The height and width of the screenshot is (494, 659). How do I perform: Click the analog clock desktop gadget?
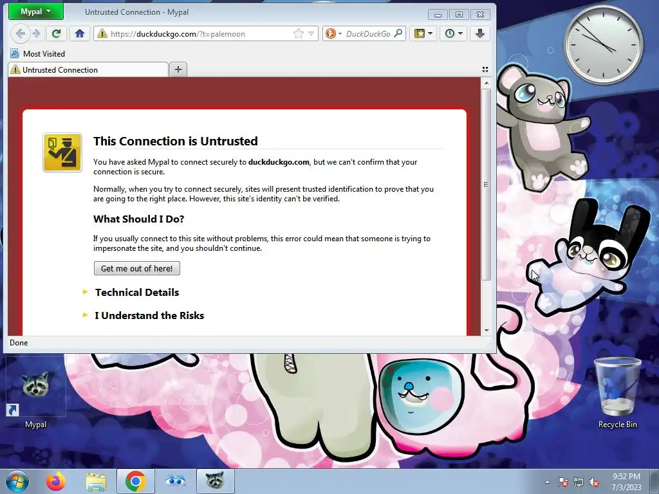[x=604, y=44]
